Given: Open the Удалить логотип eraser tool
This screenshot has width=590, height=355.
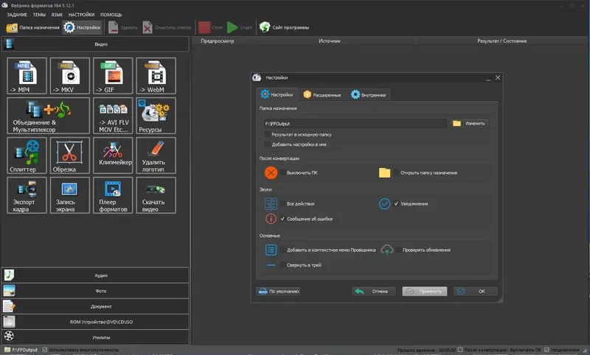Looking at the screenshot, I should tap(156, 155).
